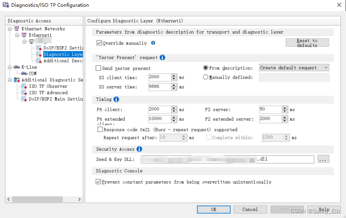346x218 pixels.
Task: Click the dialog title bar icon
Action: [6, 5]
